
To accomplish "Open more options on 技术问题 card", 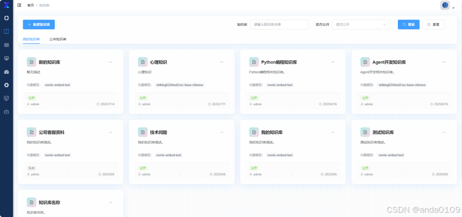I will click(222, 132).
